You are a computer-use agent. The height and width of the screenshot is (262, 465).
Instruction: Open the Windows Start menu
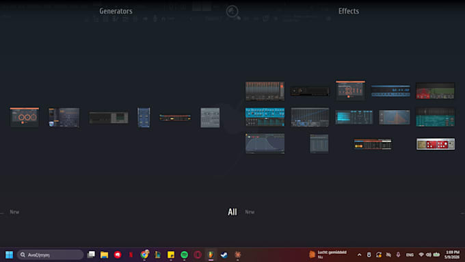9,254
